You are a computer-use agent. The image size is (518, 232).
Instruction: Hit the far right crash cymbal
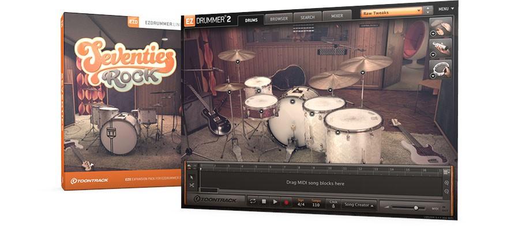(x=366, y=63)
